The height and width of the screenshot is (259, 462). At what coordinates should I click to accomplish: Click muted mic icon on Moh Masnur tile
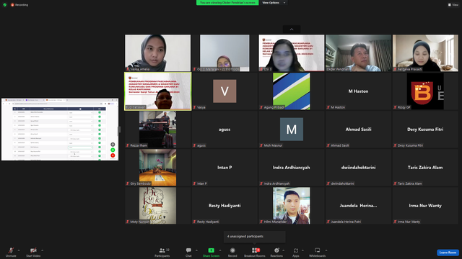click(x=261, y=145)
